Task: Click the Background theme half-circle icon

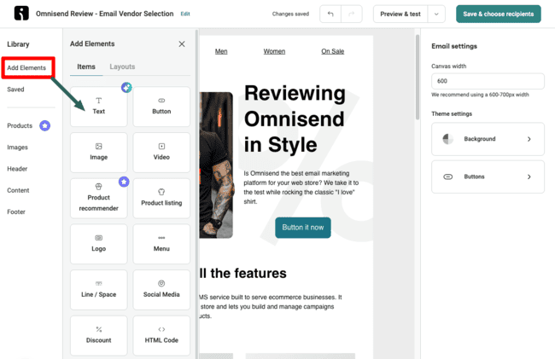Action: [x=447, y=139]
